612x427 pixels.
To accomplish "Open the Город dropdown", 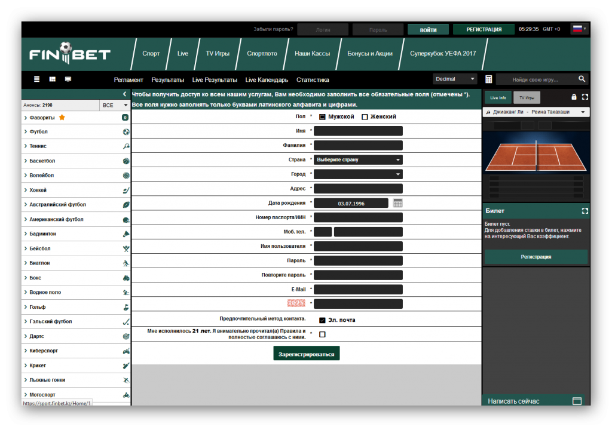I will [x=358, y=174].
